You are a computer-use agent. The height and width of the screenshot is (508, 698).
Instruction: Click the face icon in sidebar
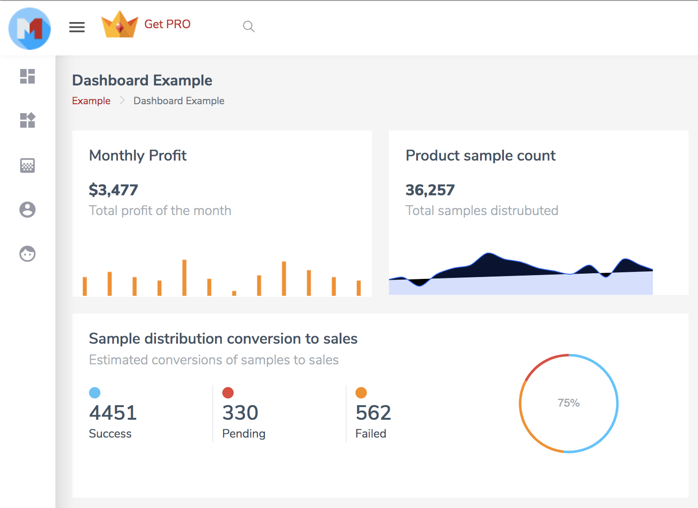tap(28, 254)
